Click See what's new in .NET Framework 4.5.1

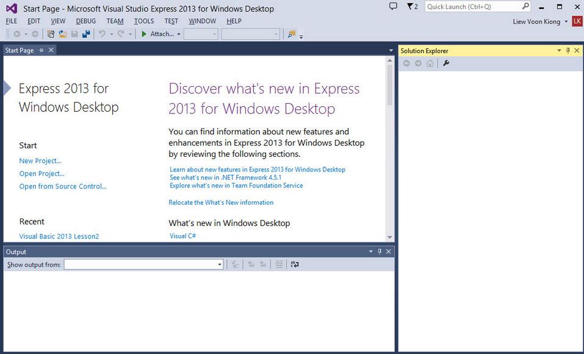pyautogui.click(x=226, y=178)
